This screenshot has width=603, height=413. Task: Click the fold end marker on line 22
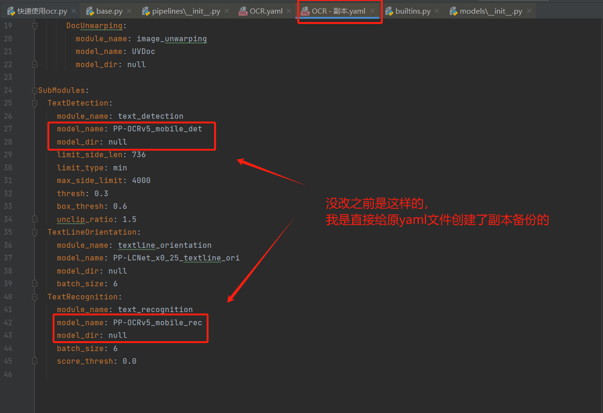[x=34, y=64]
